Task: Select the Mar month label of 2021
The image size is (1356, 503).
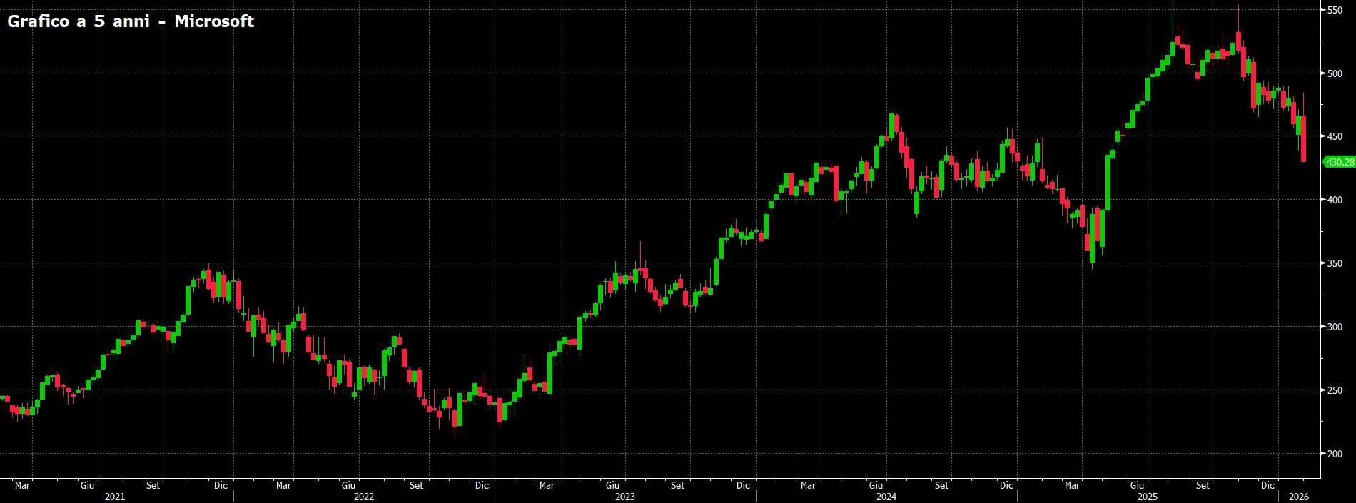Action: pos(22,485)
